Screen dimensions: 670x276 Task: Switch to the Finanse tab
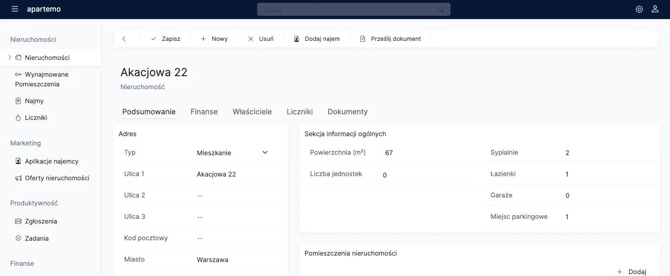[204, 112]
